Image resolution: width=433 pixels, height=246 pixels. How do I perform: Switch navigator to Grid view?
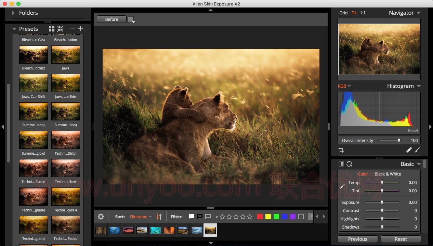tap(343, 13)
